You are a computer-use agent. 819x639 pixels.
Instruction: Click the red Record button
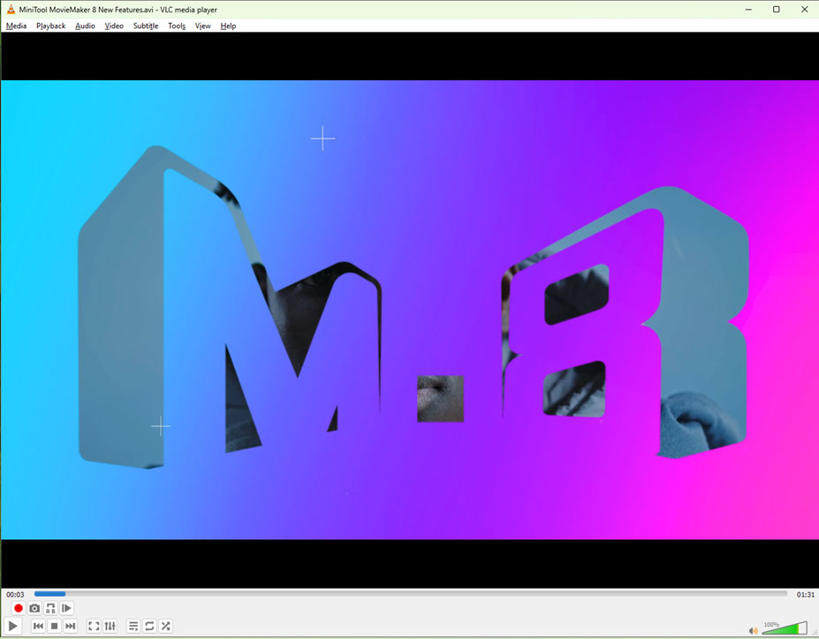coord(19,608)
